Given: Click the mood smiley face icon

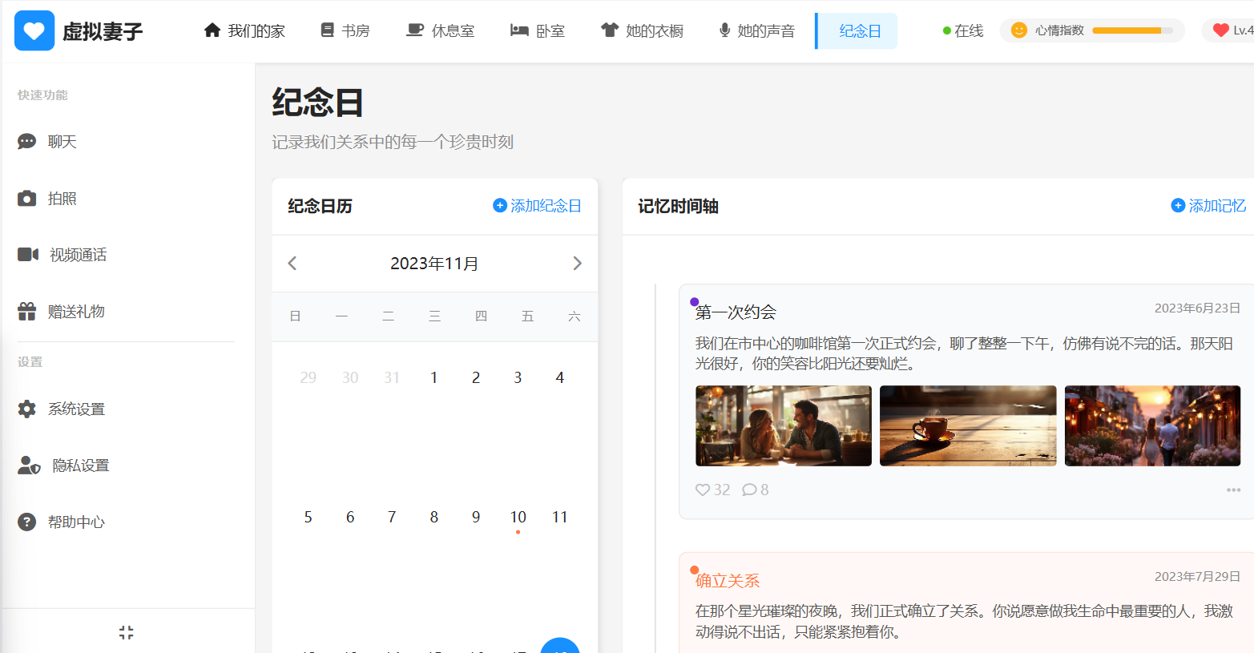Looking at the screenshot, I should pos(1019,30).
